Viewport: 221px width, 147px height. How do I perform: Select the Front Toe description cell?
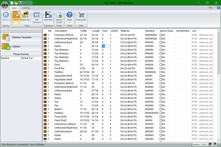click(59, 69)
